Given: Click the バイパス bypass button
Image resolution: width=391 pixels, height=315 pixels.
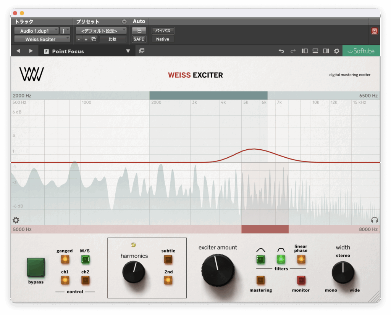Looking at the screenshot, I should coord(163,31).
